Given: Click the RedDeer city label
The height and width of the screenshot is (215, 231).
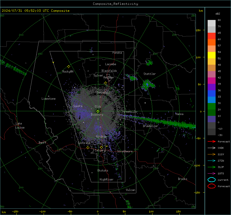Looking at the screenshot, I should pos(109,77).
